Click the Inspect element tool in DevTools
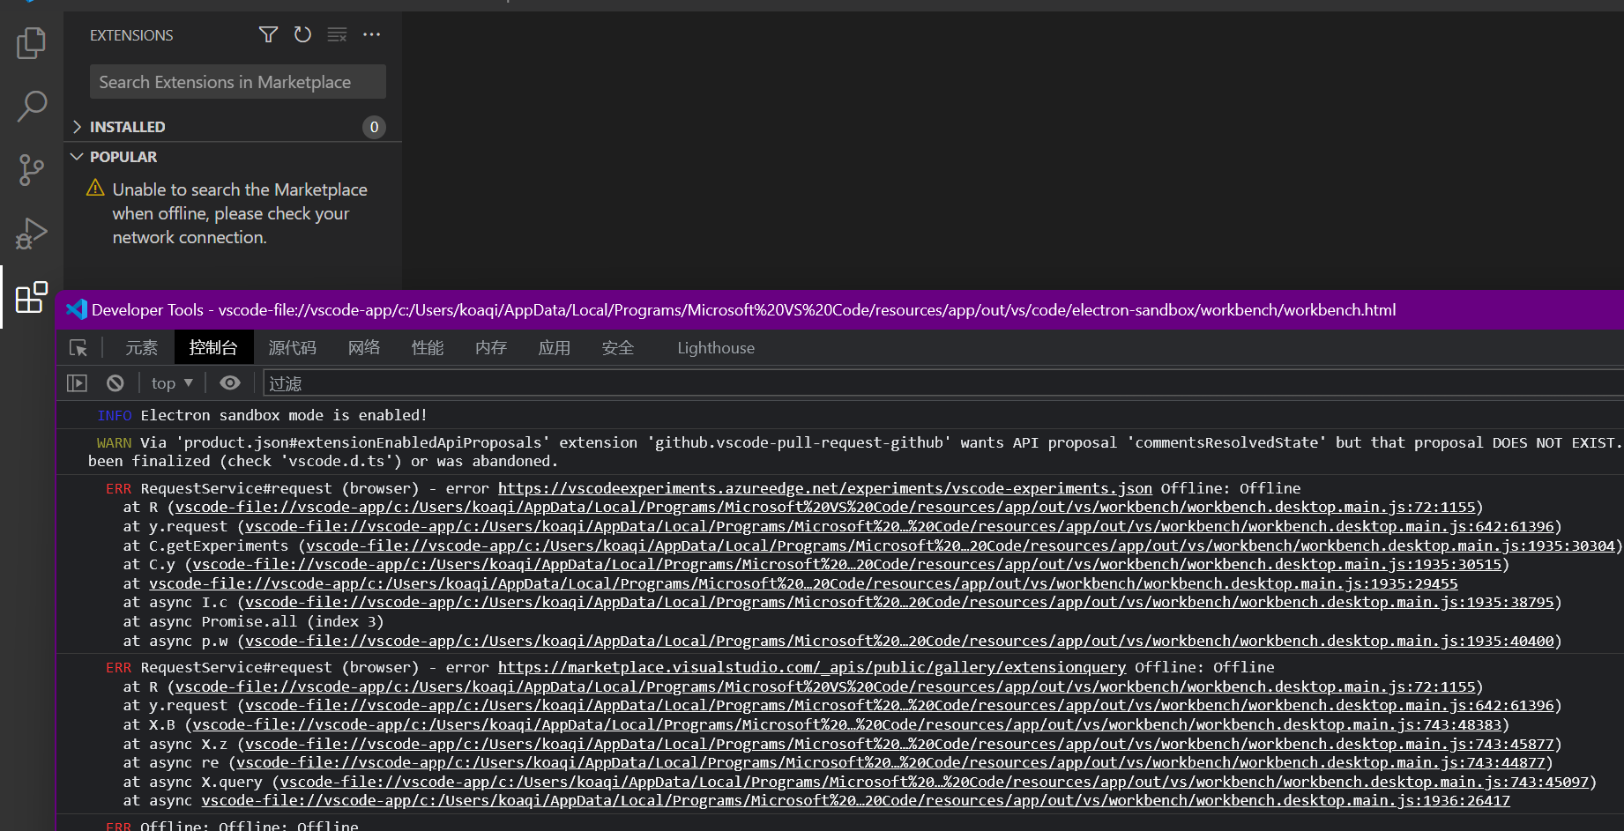Image resolution: width=1624 pixels, height=831 pixels. (x=78, y=347)
